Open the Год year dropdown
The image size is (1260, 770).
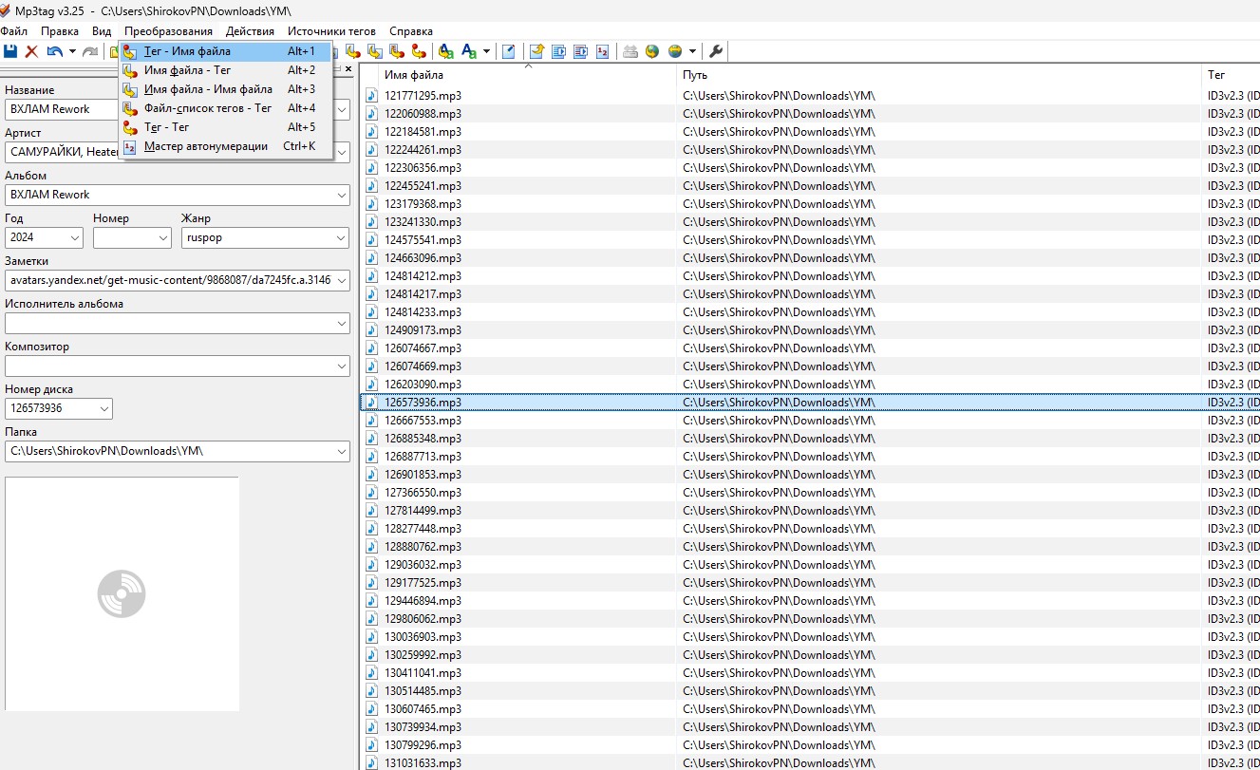click(x=75, y=237)
